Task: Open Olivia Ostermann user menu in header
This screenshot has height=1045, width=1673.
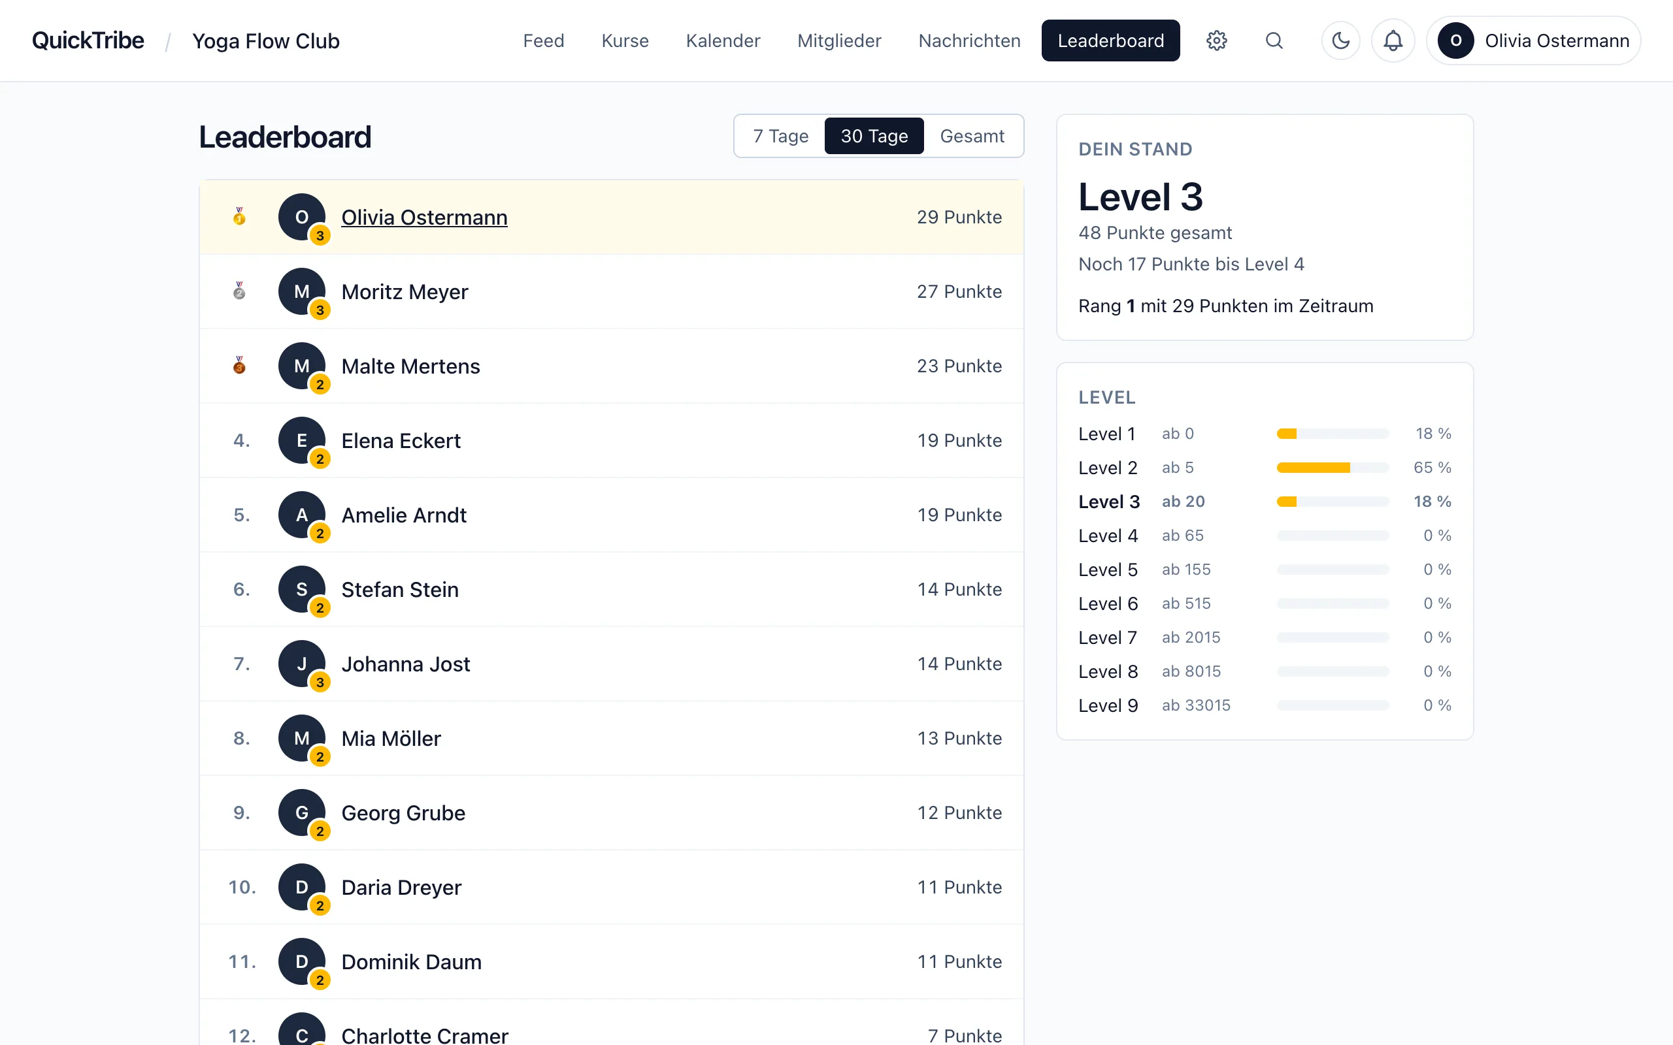Action: (x=1533, y=40)
